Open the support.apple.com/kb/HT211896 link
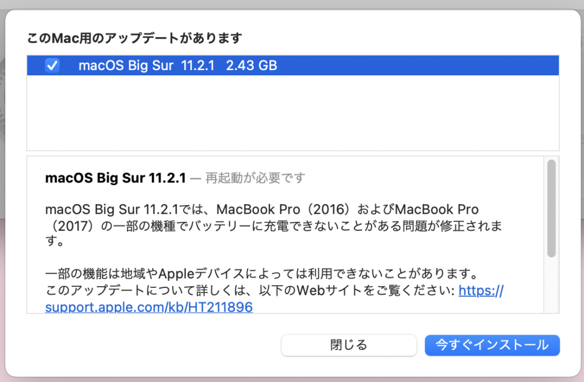 click(x=149, y=307)
